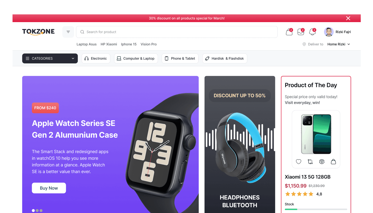Select the Phone & Tablet category
Image resolution: width=373 pixels, height=213 pixels.
point(180,59)
